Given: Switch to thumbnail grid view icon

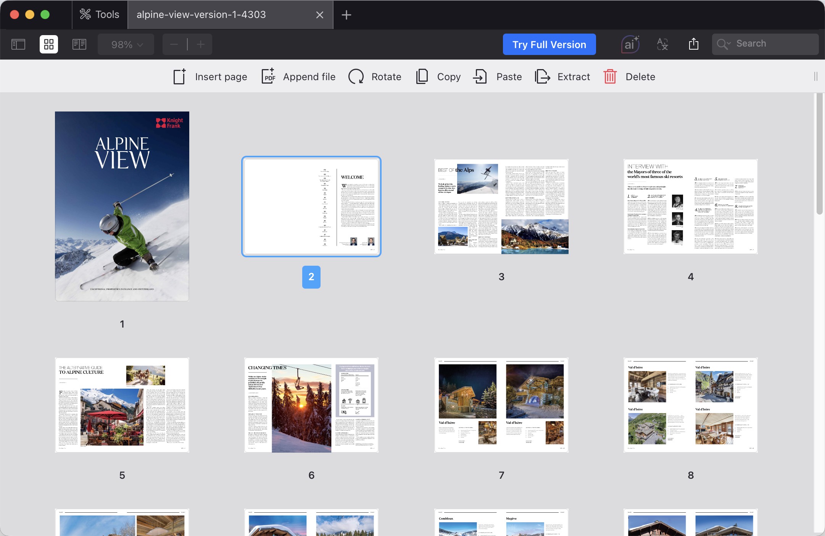Looking at the screenshot, I should (x=49, y=44).
